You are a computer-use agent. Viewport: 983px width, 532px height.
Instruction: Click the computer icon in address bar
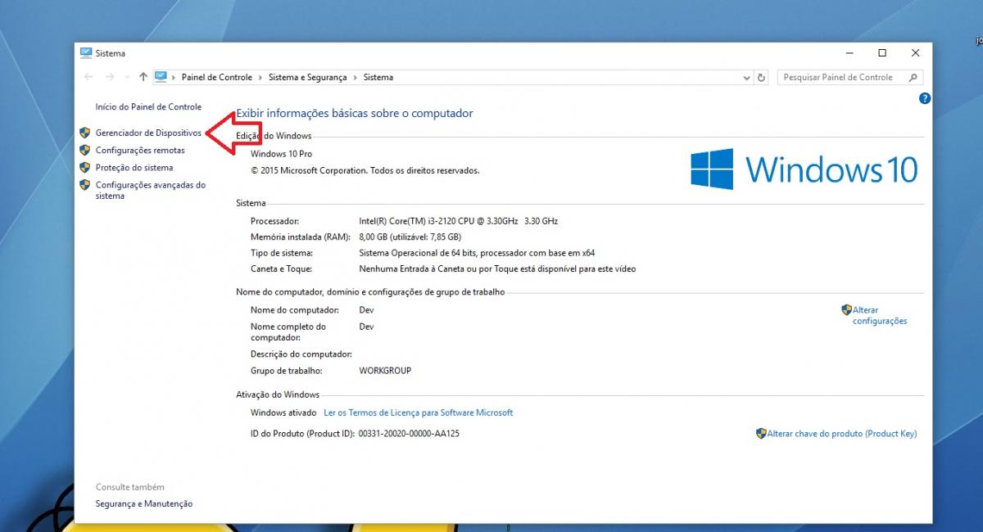pyautogui.click(x=161, y=77)
